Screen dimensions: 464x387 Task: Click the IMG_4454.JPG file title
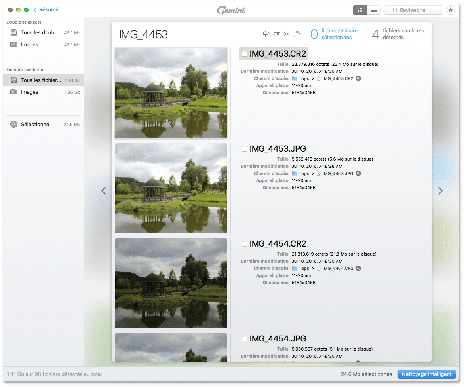(278, 339)
